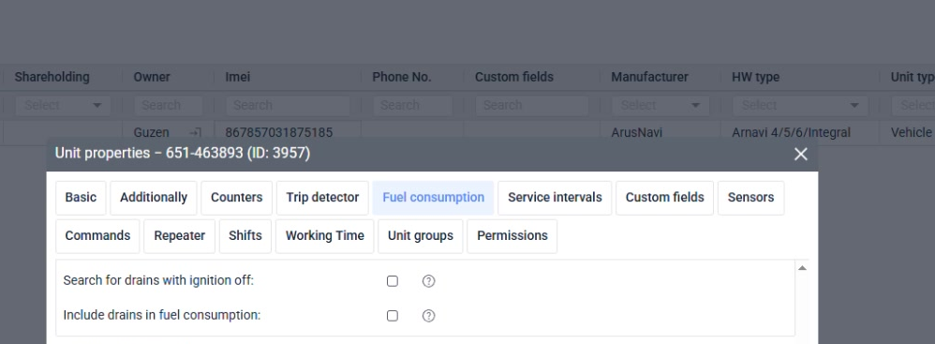Switch to the Additionally tab
Viewport: 935px width, 344px height.
154,198
